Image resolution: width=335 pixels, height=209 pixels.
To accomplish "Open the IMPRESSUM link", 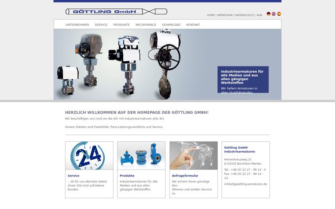I will coord(225,15).
